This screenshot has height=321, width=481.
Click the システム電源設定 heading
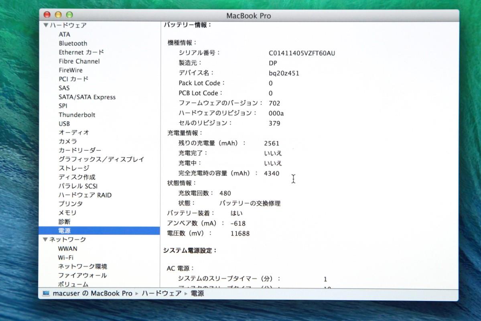[190, 251]
